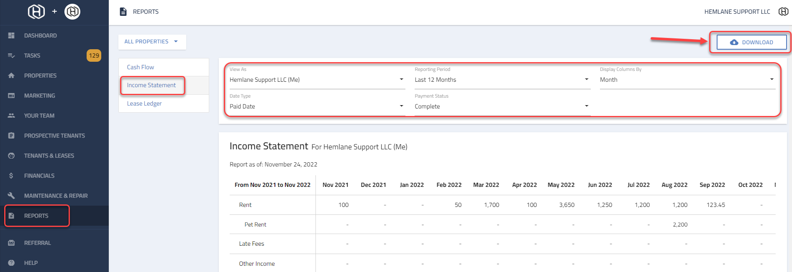Select the Apr 2022 column header
The image size is (792, 272).
click(x=525, y=185)
